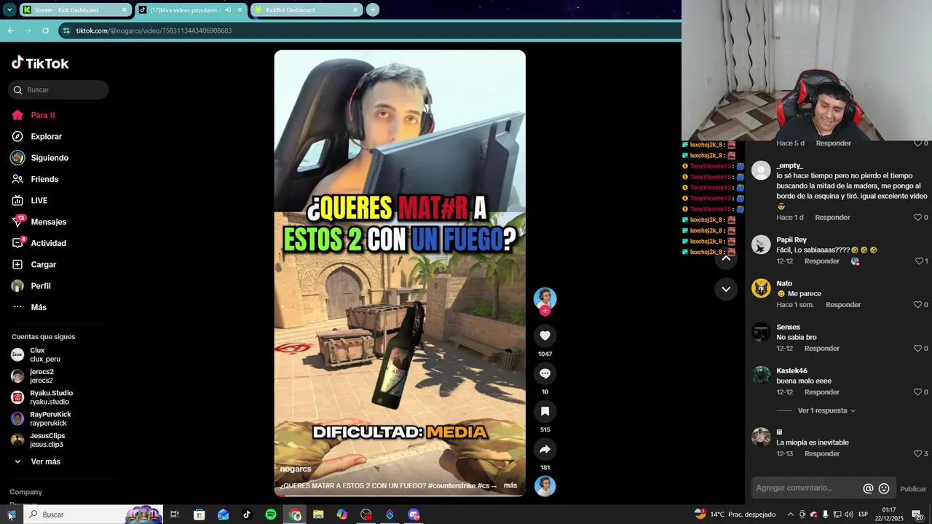Reply to Papii Rey's comment
This screenshot has height=524, width=932.
pyautogui.click(x=822, y=261)
